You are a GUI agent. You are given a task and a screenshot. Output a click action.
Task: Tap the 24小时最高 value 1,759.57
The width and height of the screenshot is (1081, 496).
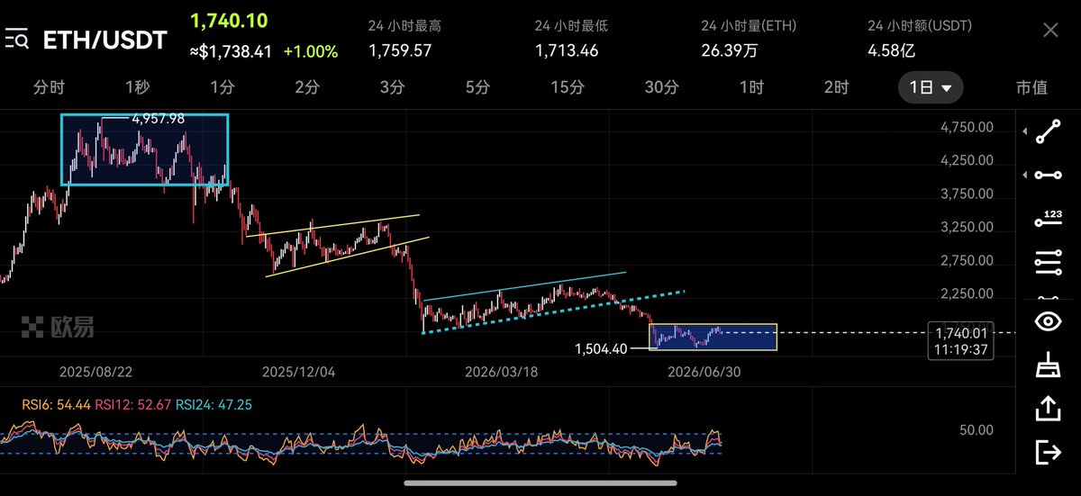coord(401,50)
